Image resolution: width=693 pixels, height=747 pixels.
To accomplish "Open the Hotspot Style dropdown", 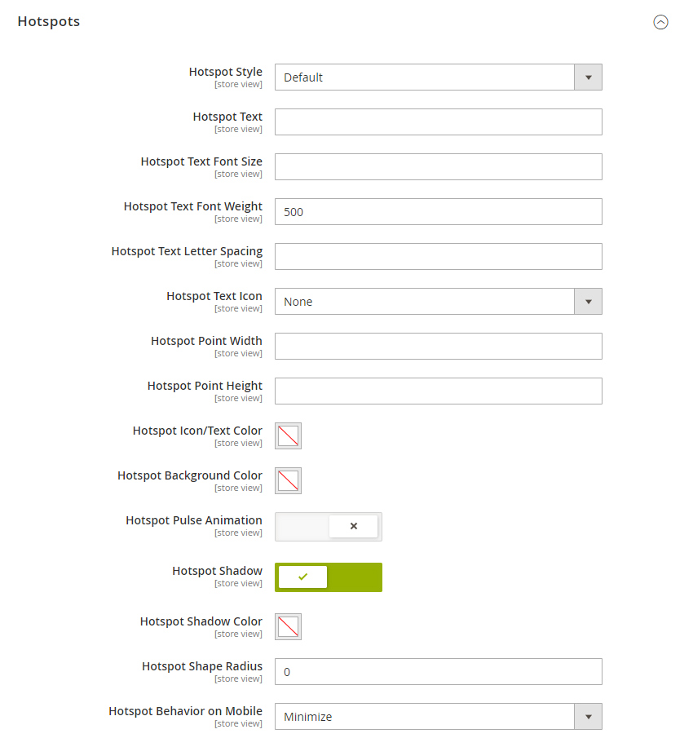I will (438, 77).
